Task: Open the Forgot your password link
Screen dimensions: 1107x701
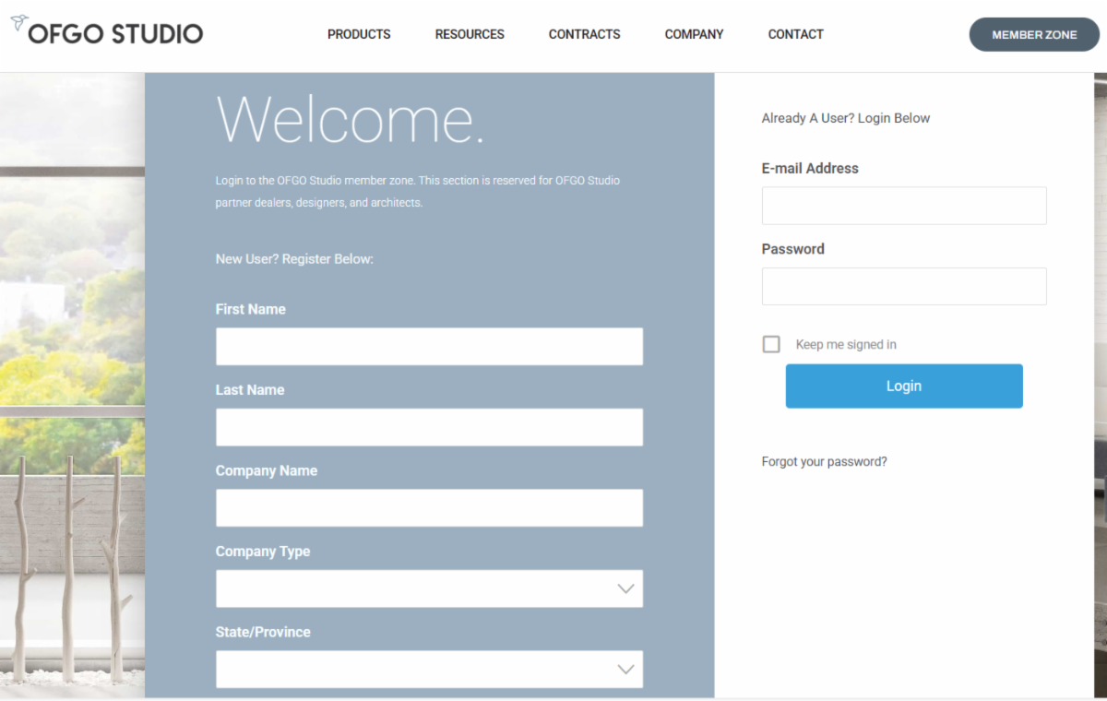Action: pyautogui.click(x=825, y=461)
